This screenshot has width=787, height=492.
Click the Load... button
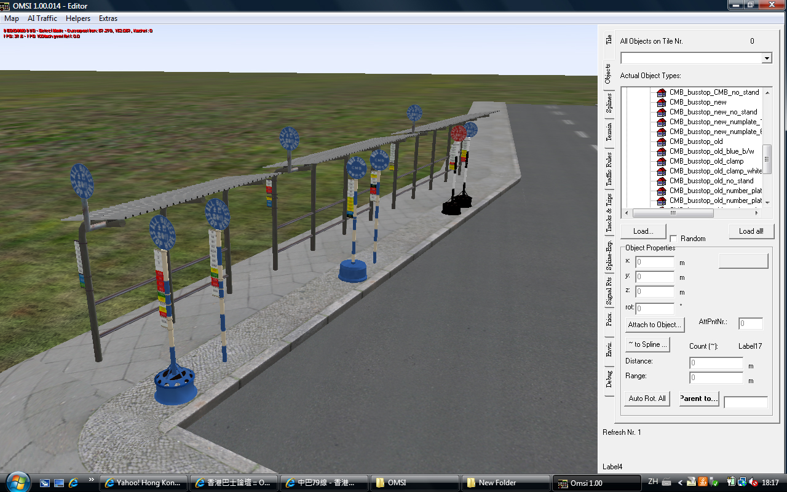point(643,231)
